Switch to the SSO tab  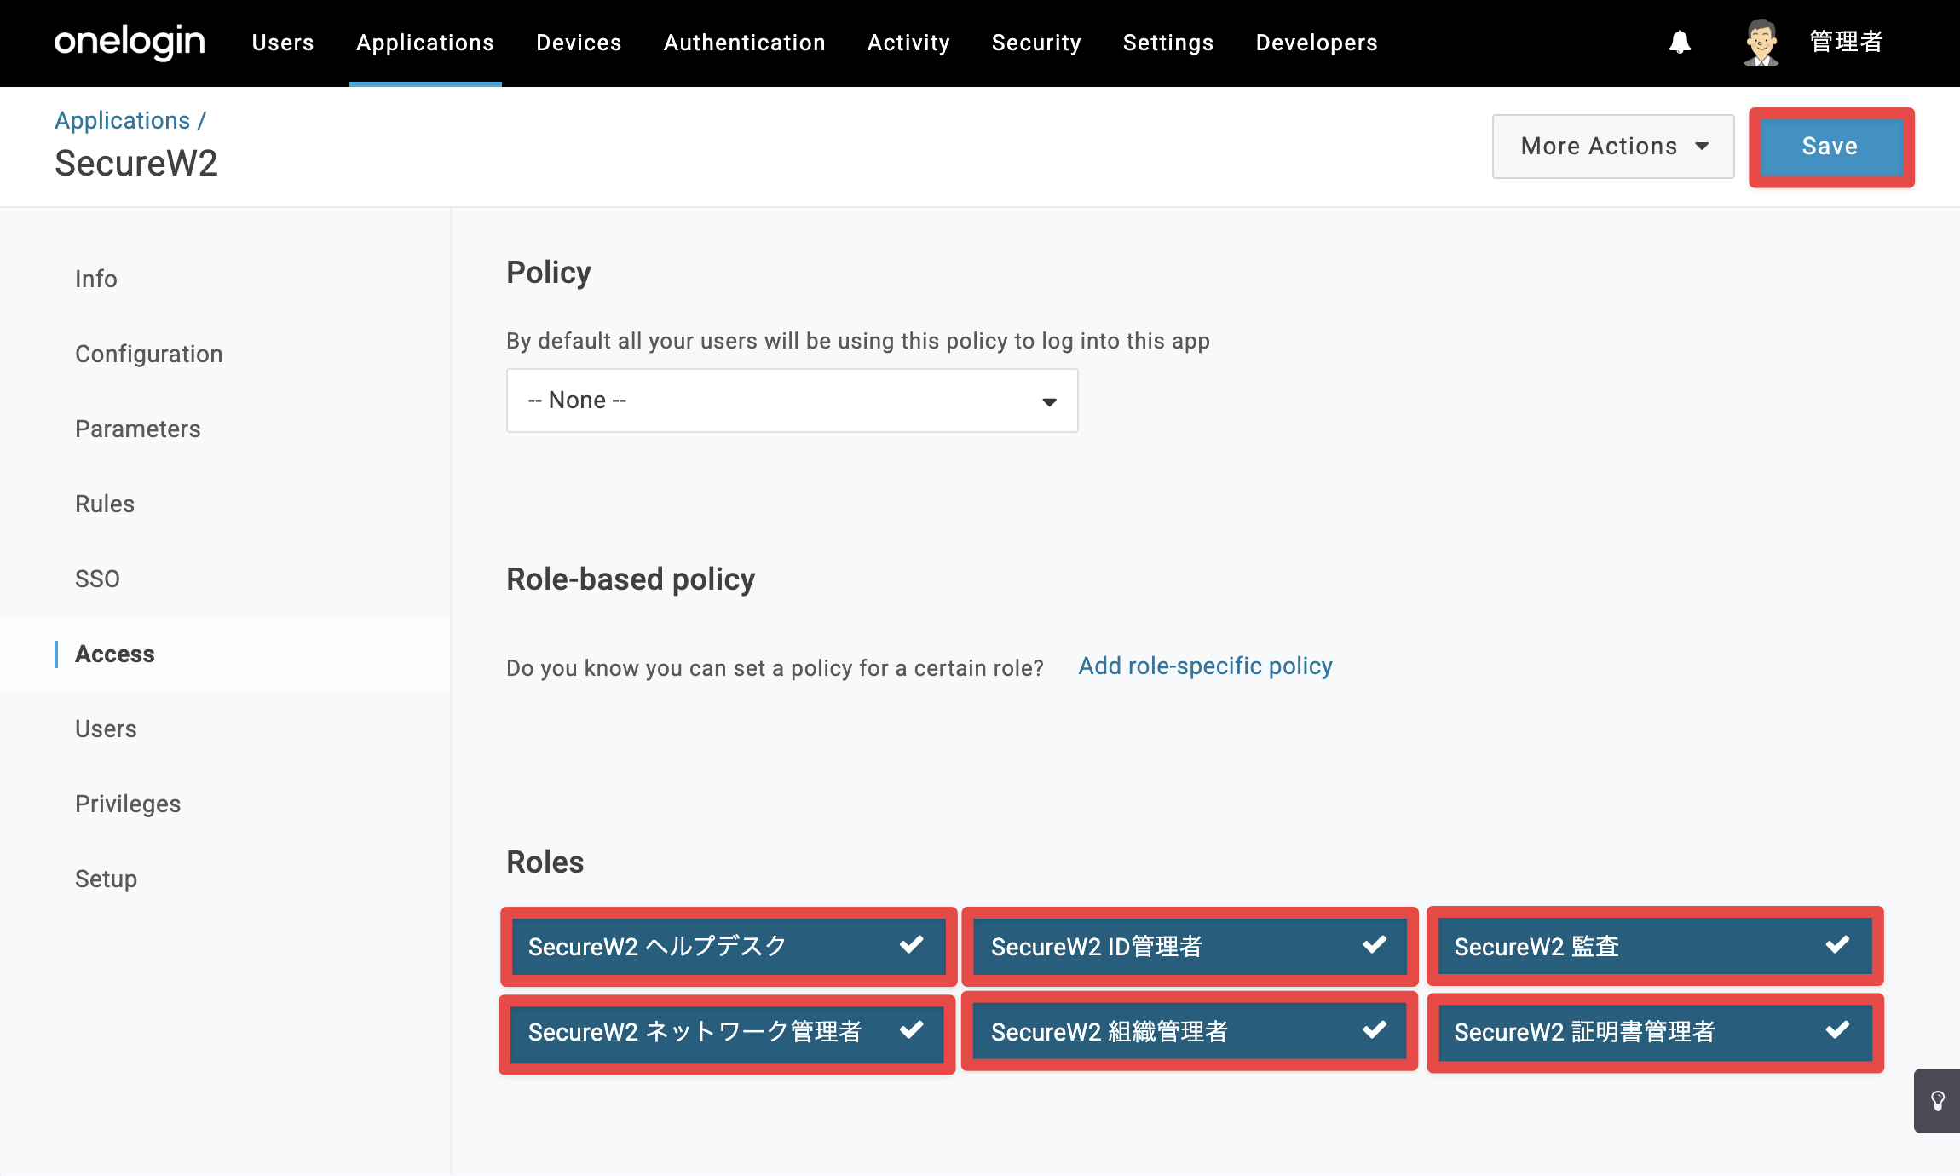(x=98, y=579)
